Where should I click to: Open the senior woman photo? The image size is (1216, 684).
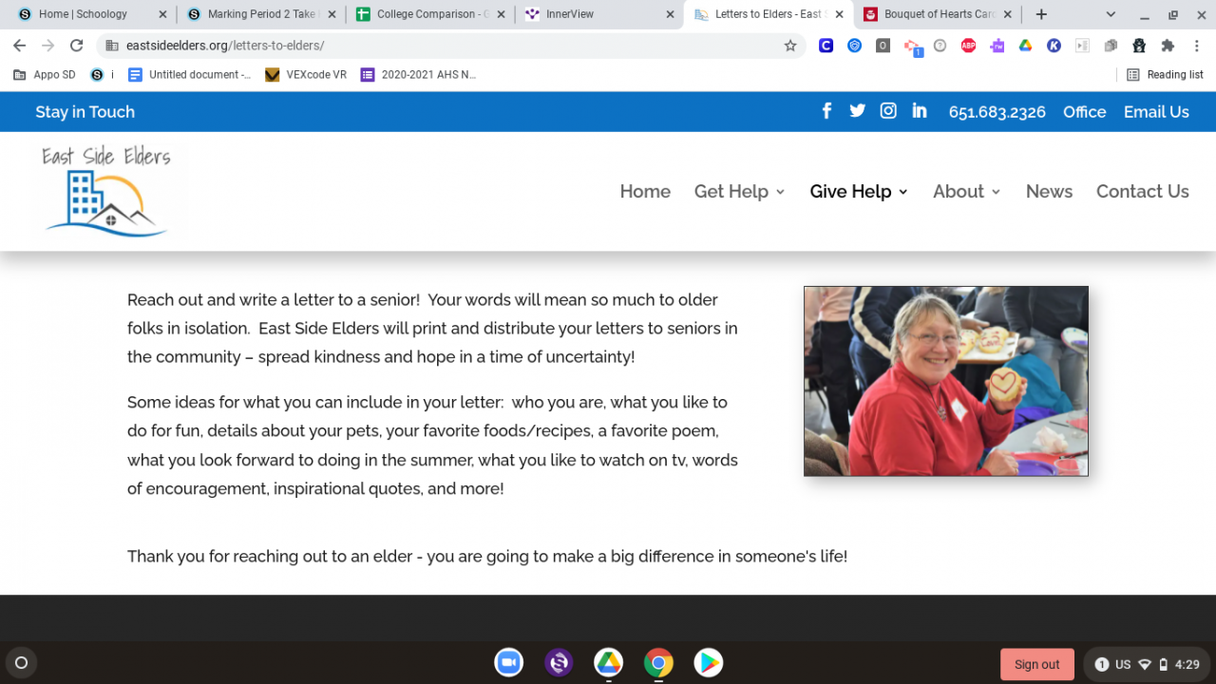[x=946, y=381]
